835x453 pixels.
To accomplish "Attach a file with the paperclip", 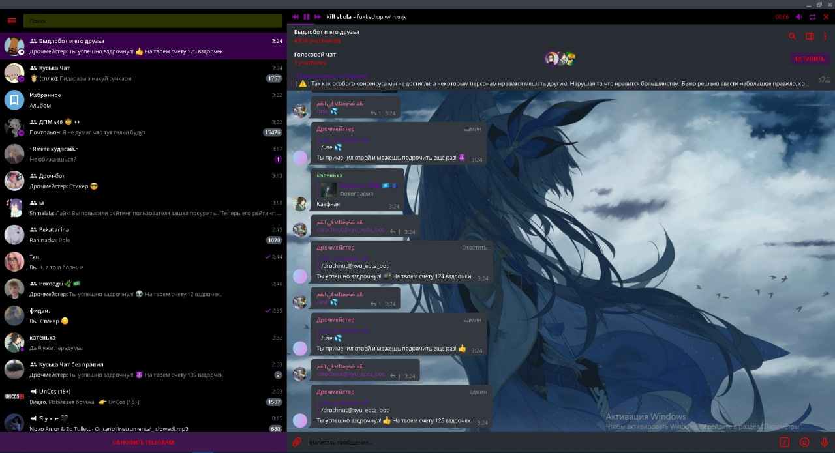I will click(297, 442).
